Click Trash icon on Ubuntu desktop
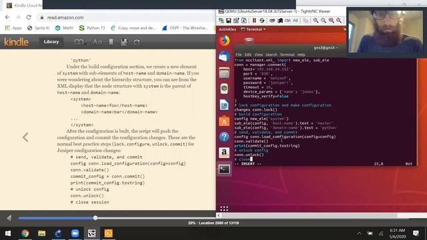This screenshot has width=427, height=240. point(249,41)
